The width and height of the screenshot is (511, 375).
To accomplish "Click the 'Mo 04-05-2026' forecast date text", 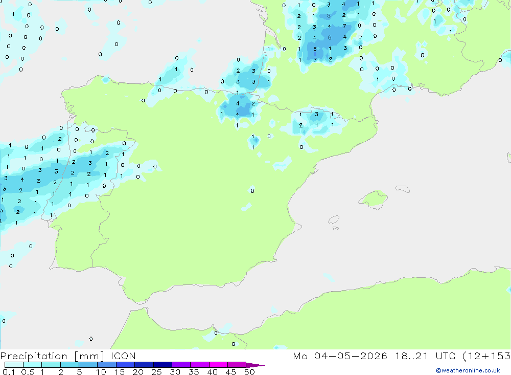I will coord(340,356).
